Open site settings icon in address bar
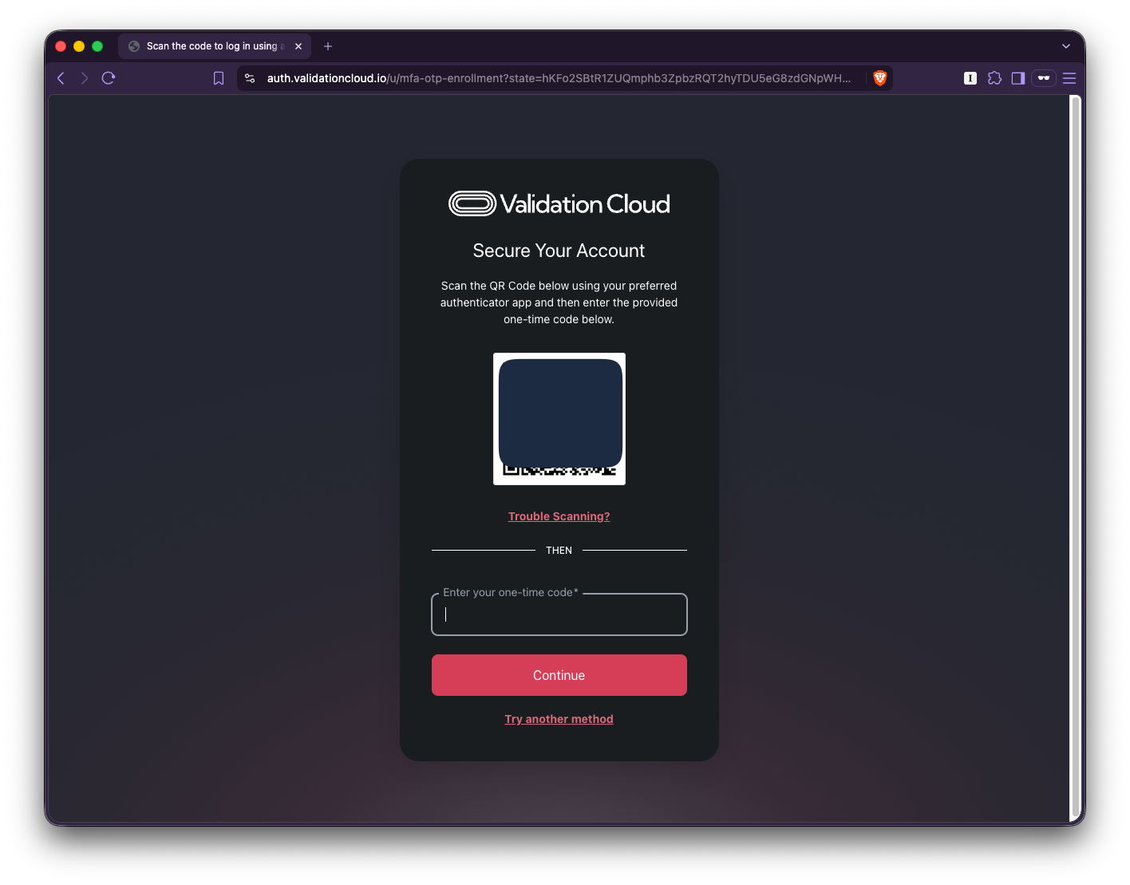 (x=250, y=78)
